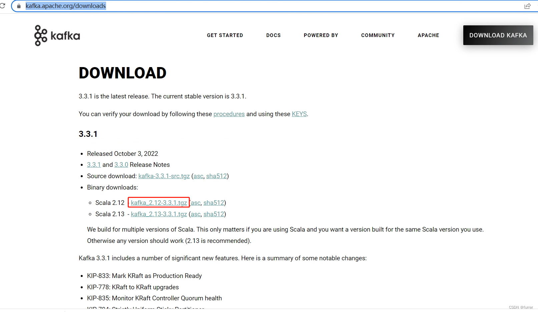Click the browser reload icon
The image size is (538, 312).
2,6
